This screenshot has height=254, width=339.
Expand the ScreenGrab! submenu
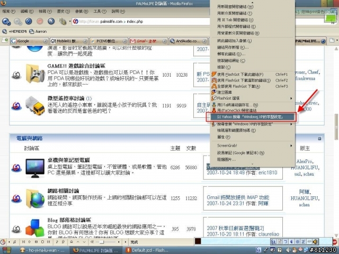click(x=252, y=146)
